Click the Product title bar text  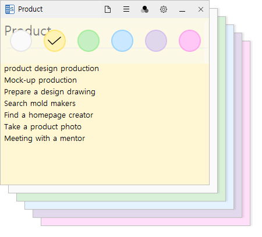click(30, 9)
